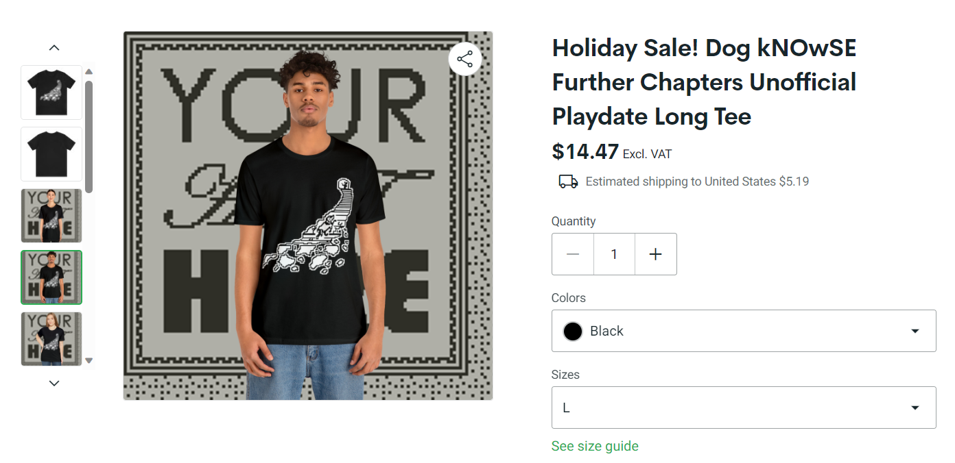The height and width of the screenshot is (463, 955).
Task: Select the last female model thumbnail
Action: (51, 339)
